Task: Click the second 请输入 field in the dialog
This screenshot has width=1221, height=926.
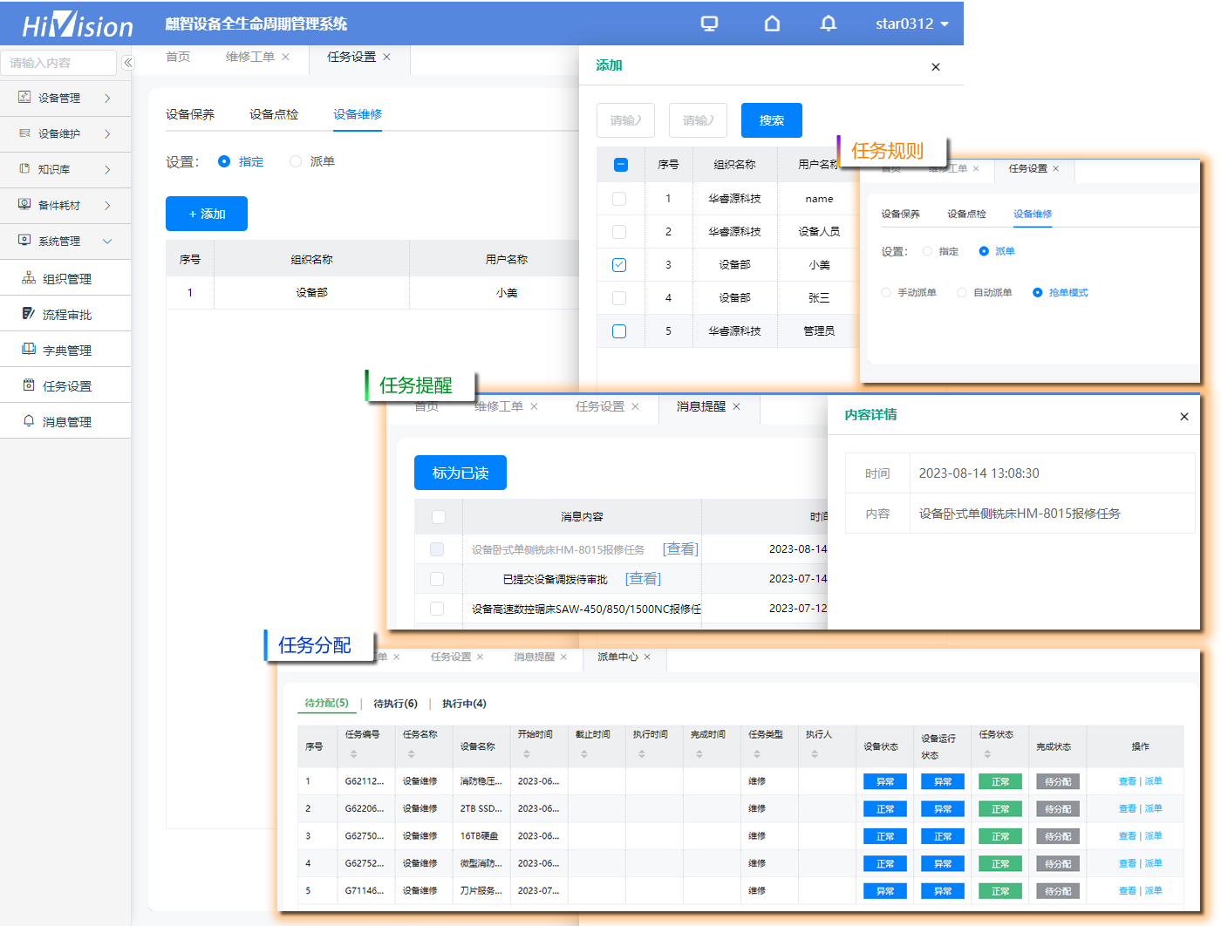Action: 698,120
